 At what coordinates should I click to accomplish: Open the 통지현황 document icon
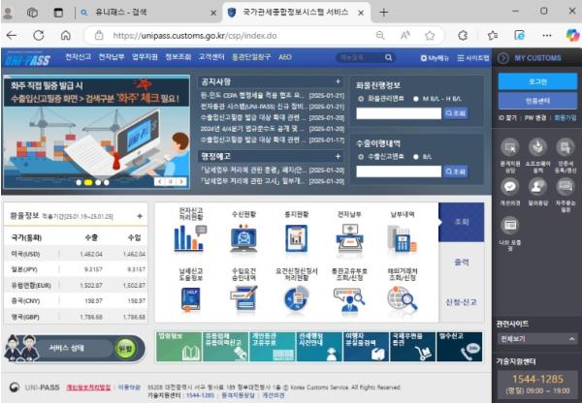tap(296, 237)
